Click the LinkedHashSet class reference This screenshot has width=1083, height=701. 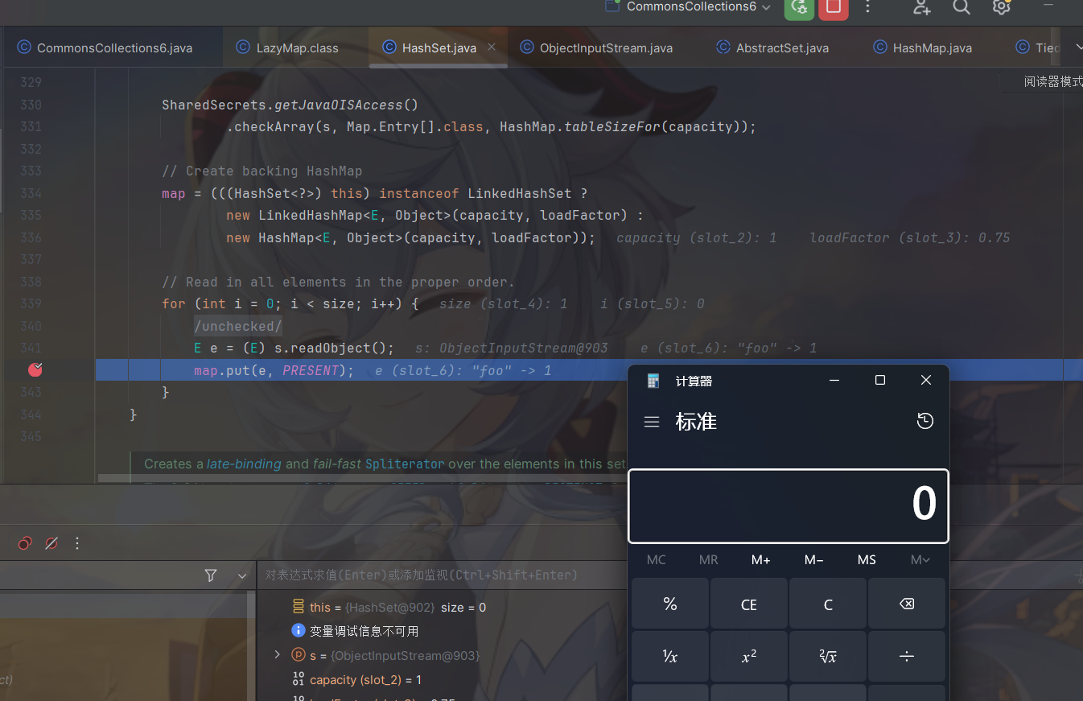coord(520,193)
